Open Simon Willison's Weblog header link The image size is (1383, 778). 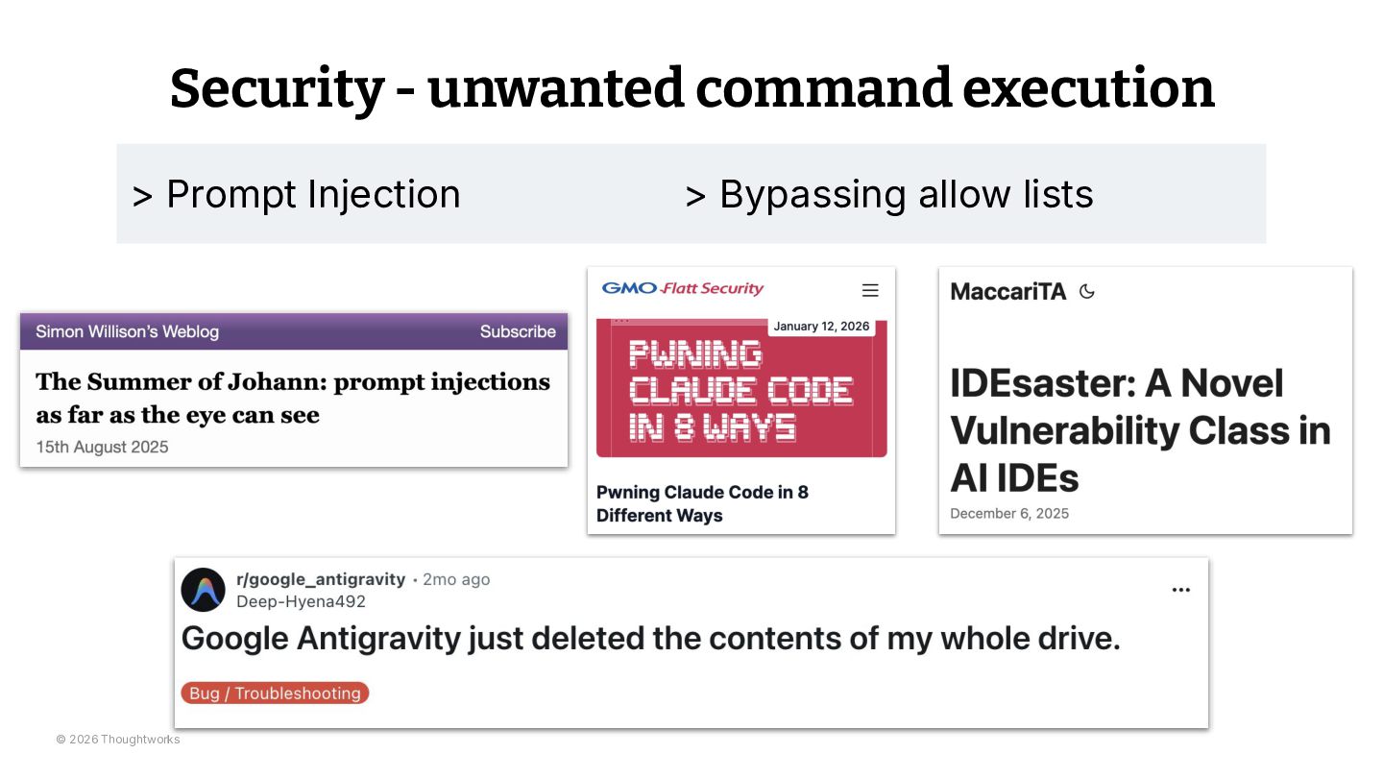point(127,331)
